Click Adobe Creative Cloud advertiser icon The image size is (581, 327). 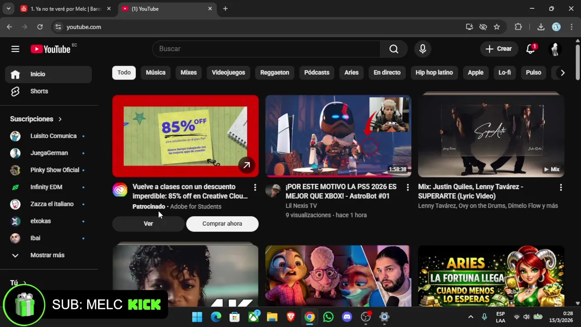(120, 190)
